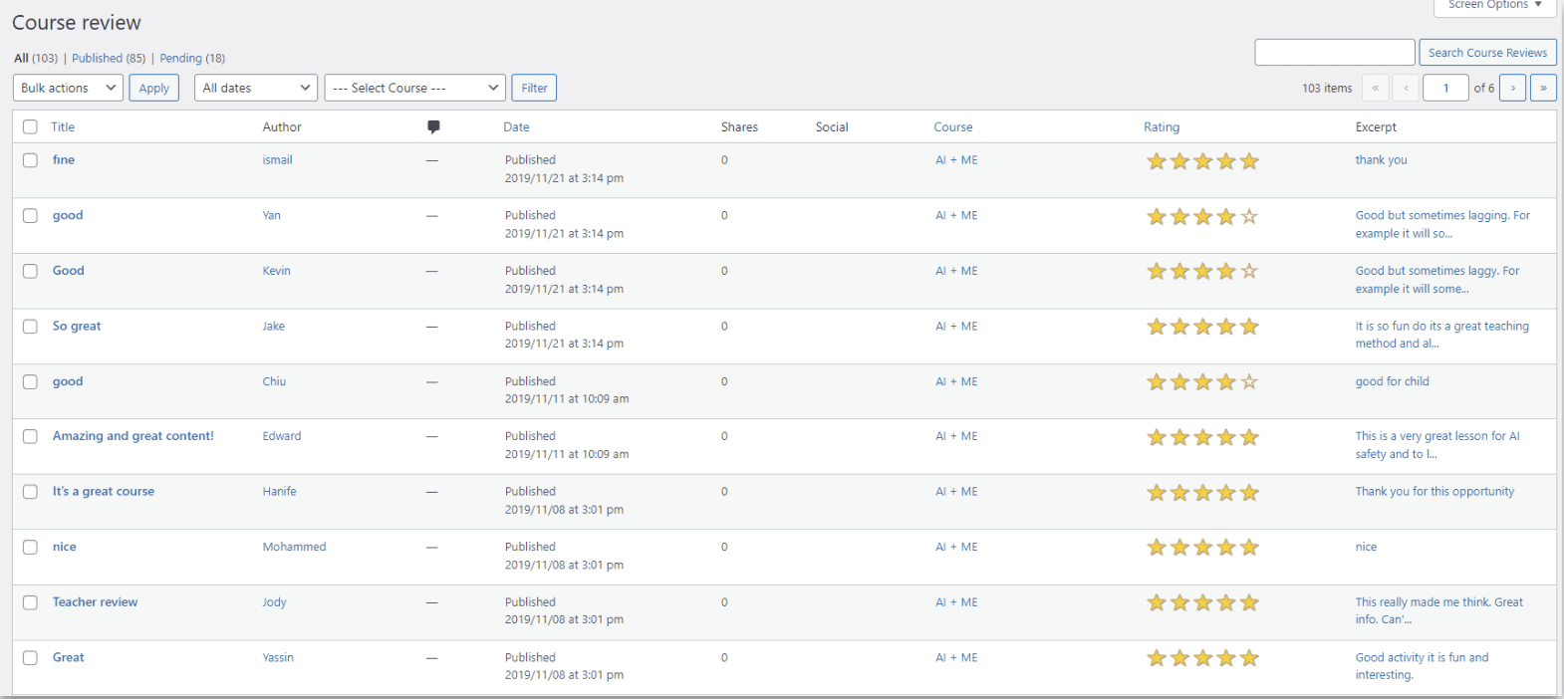Viewport: 1564px width, 699px height.
Task: Toggle the select-all checkbox in header
Action: (30, 126)
